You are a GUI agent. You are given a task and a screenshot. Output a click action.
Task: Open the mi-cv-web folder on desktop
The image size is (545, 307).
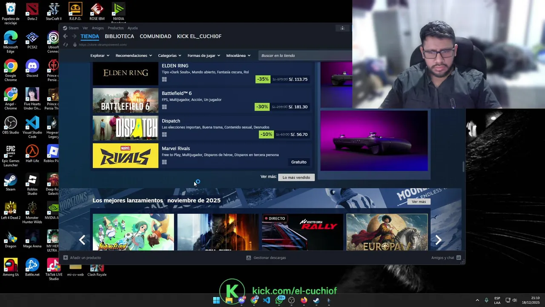(75, 269)
